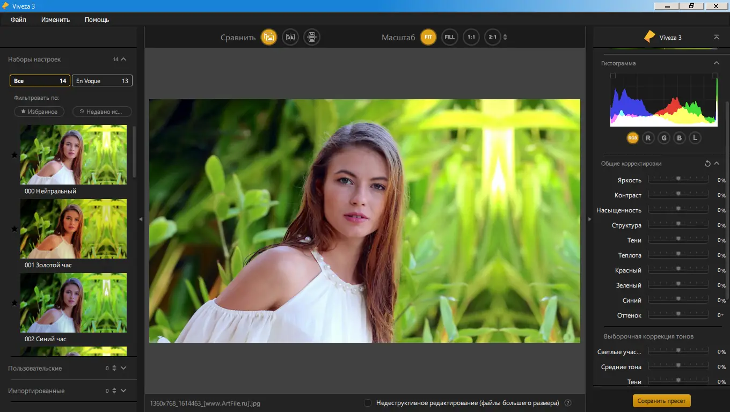Click the image file name in status bar
The image size is (730, 412).
[x=205, y=403]
